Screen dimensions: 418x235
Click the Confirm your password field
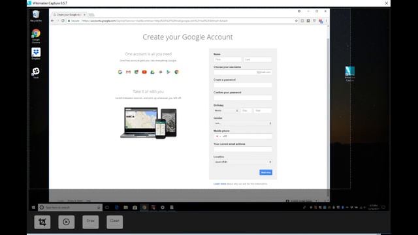(x=243, y=98)
